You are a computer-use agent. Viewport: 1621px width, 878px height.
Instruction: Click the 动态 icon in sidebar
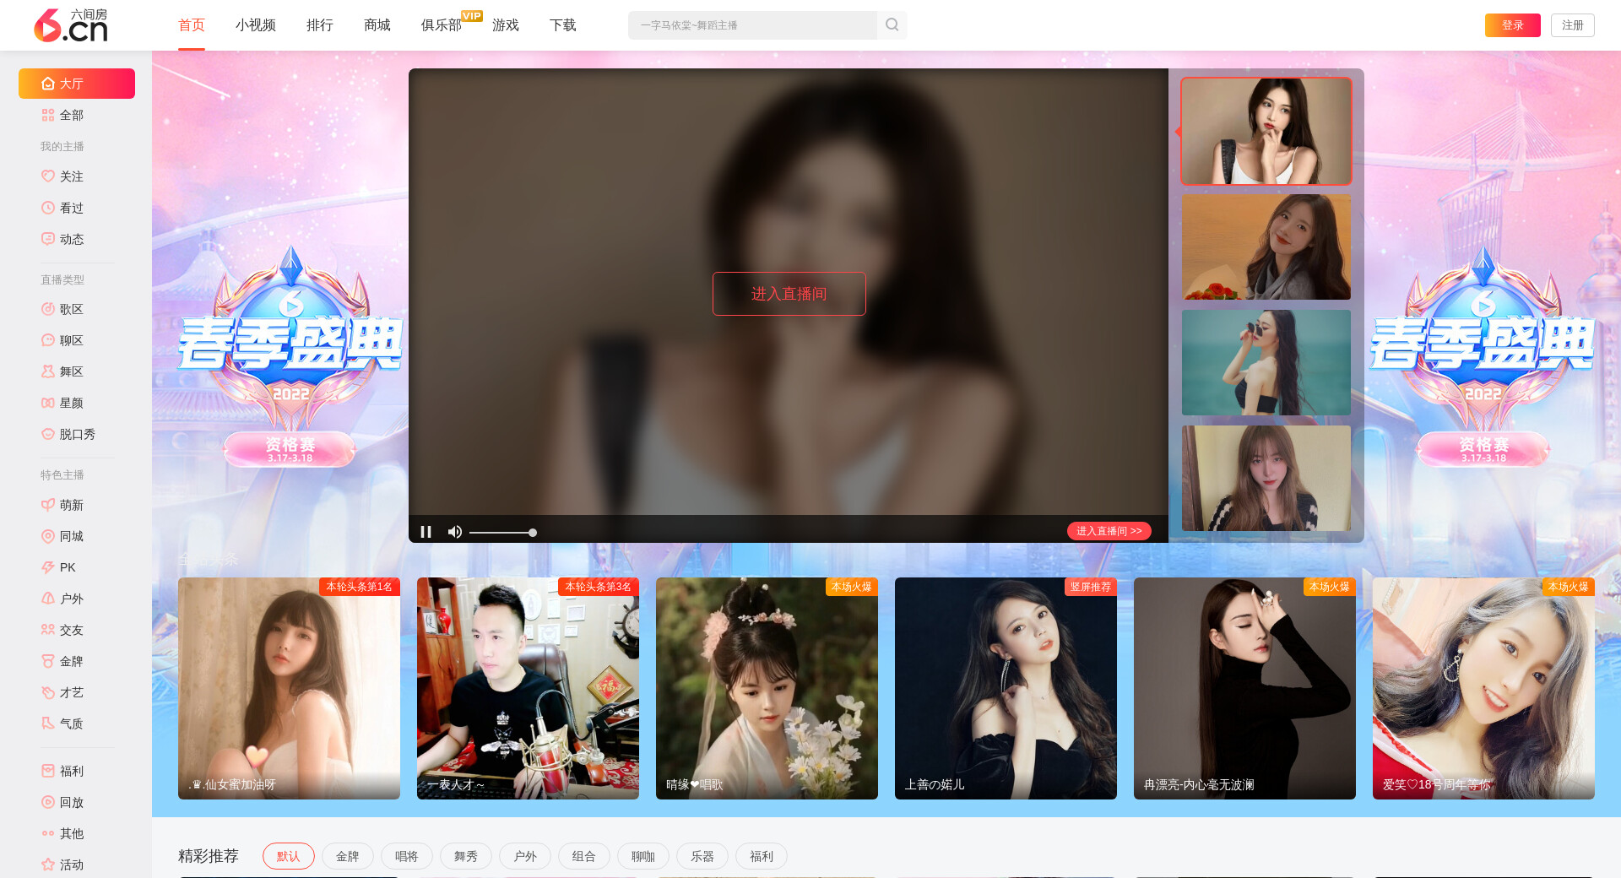click(48, 239)
